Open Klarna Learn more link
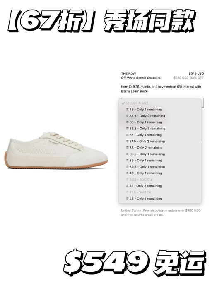The image size is (212, 283). [139, 91]
